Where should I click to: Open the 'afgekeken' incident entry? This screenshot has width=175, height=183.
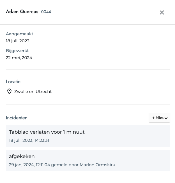[x=88, y=160]
